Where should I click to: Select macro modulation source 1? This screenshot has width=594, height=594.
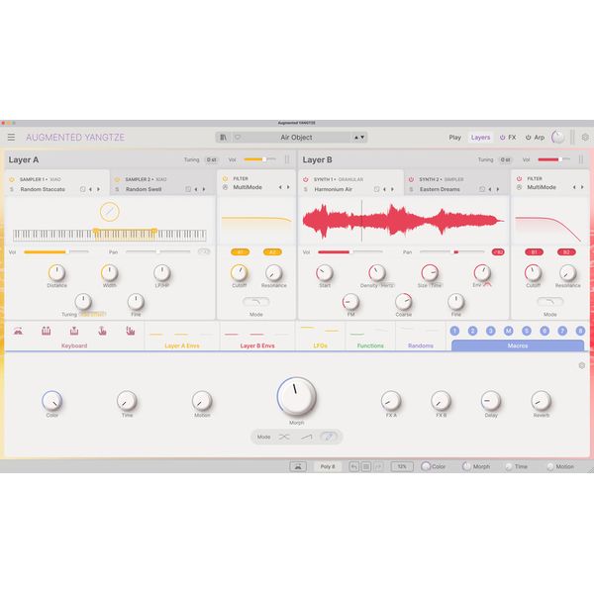point(454,331)
